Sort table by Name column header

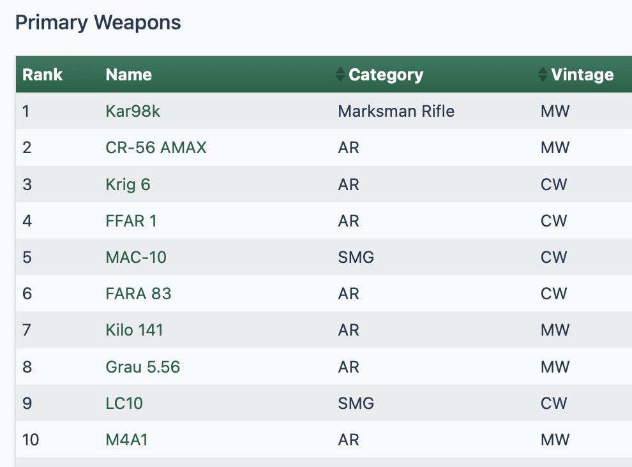[128, 75]
